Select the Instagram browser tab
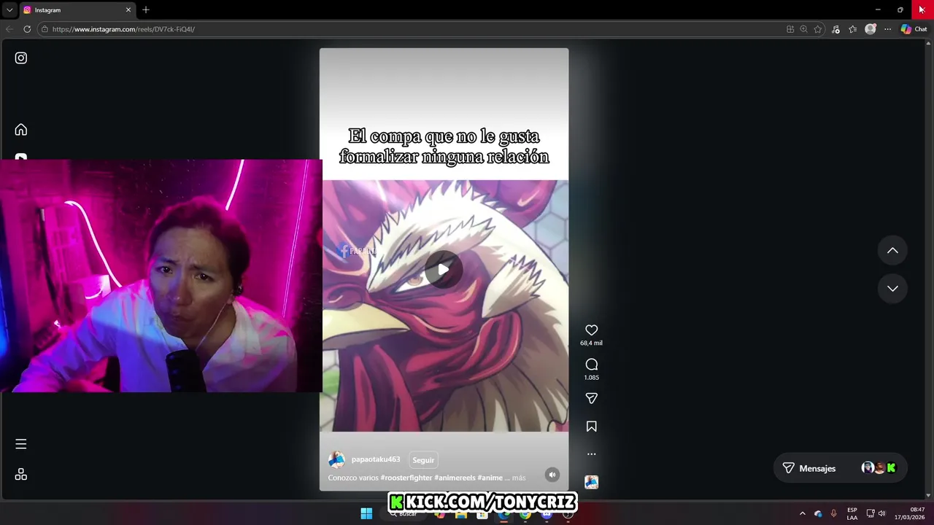The height and width of the screenshot is (525, 934). point(77,9)
